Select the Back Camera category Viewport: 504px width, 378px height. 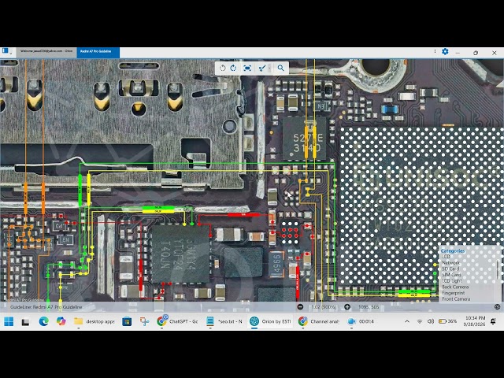455,287
